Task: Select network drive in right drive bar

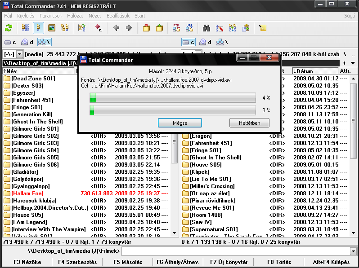Action: (222, 42)
